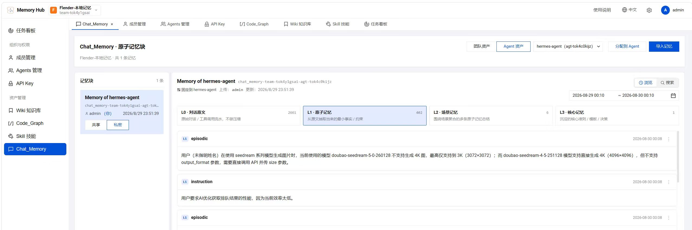
Task: Edit the start date 2026-08-29 00:10
Action: point(588,95)
